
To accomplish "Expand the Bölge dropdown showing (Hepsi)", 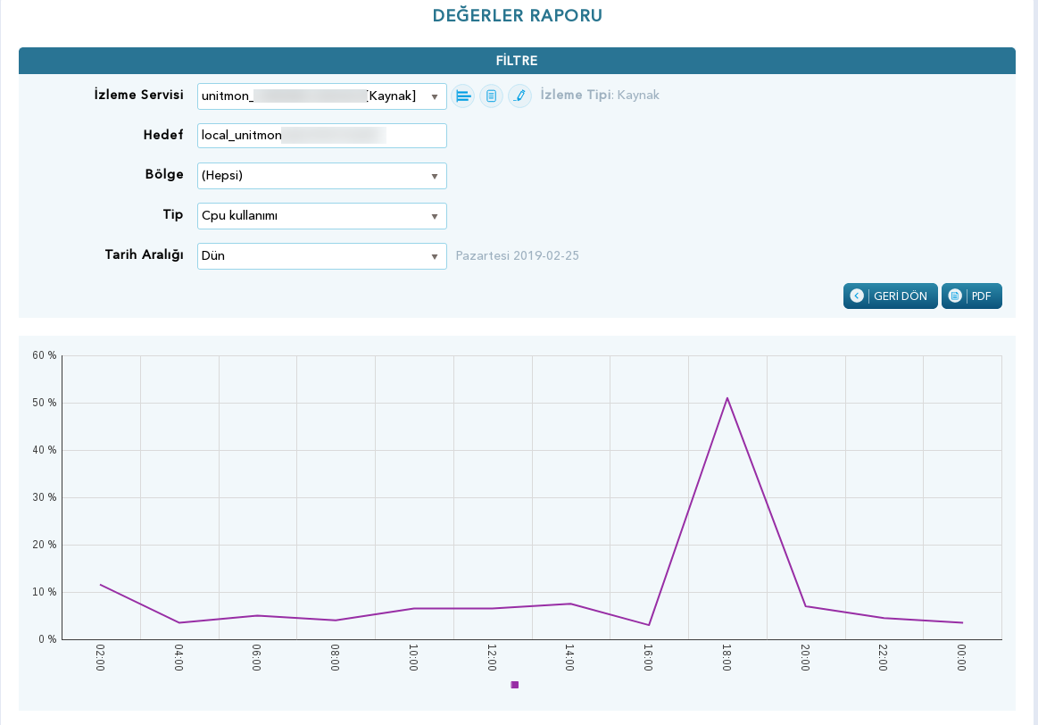I will pyautogui.click(x=321, y=176).
